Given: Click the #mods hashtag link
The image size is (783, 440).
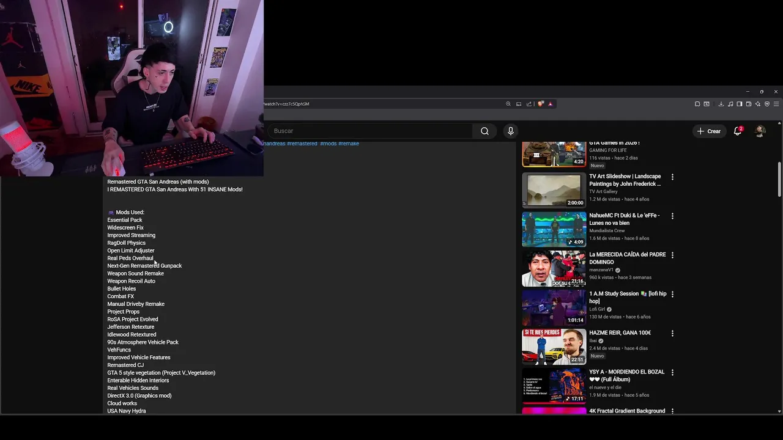Looking at the screenshot, I should pyautogui.click(x=328, y=144).
